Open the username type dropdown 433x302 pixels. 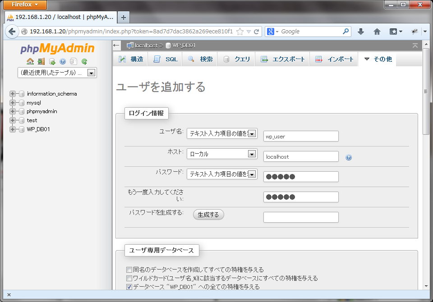point(222,133)
